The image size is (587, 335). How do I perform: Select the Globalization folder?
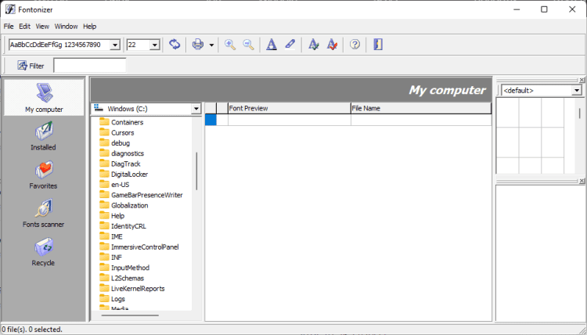coord(129,206)
